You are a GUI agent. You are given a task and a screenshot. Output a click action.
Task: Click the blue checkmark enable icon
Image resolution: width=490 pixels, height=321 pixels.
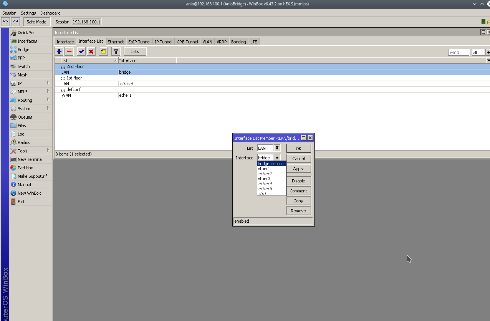click(81, 51)
